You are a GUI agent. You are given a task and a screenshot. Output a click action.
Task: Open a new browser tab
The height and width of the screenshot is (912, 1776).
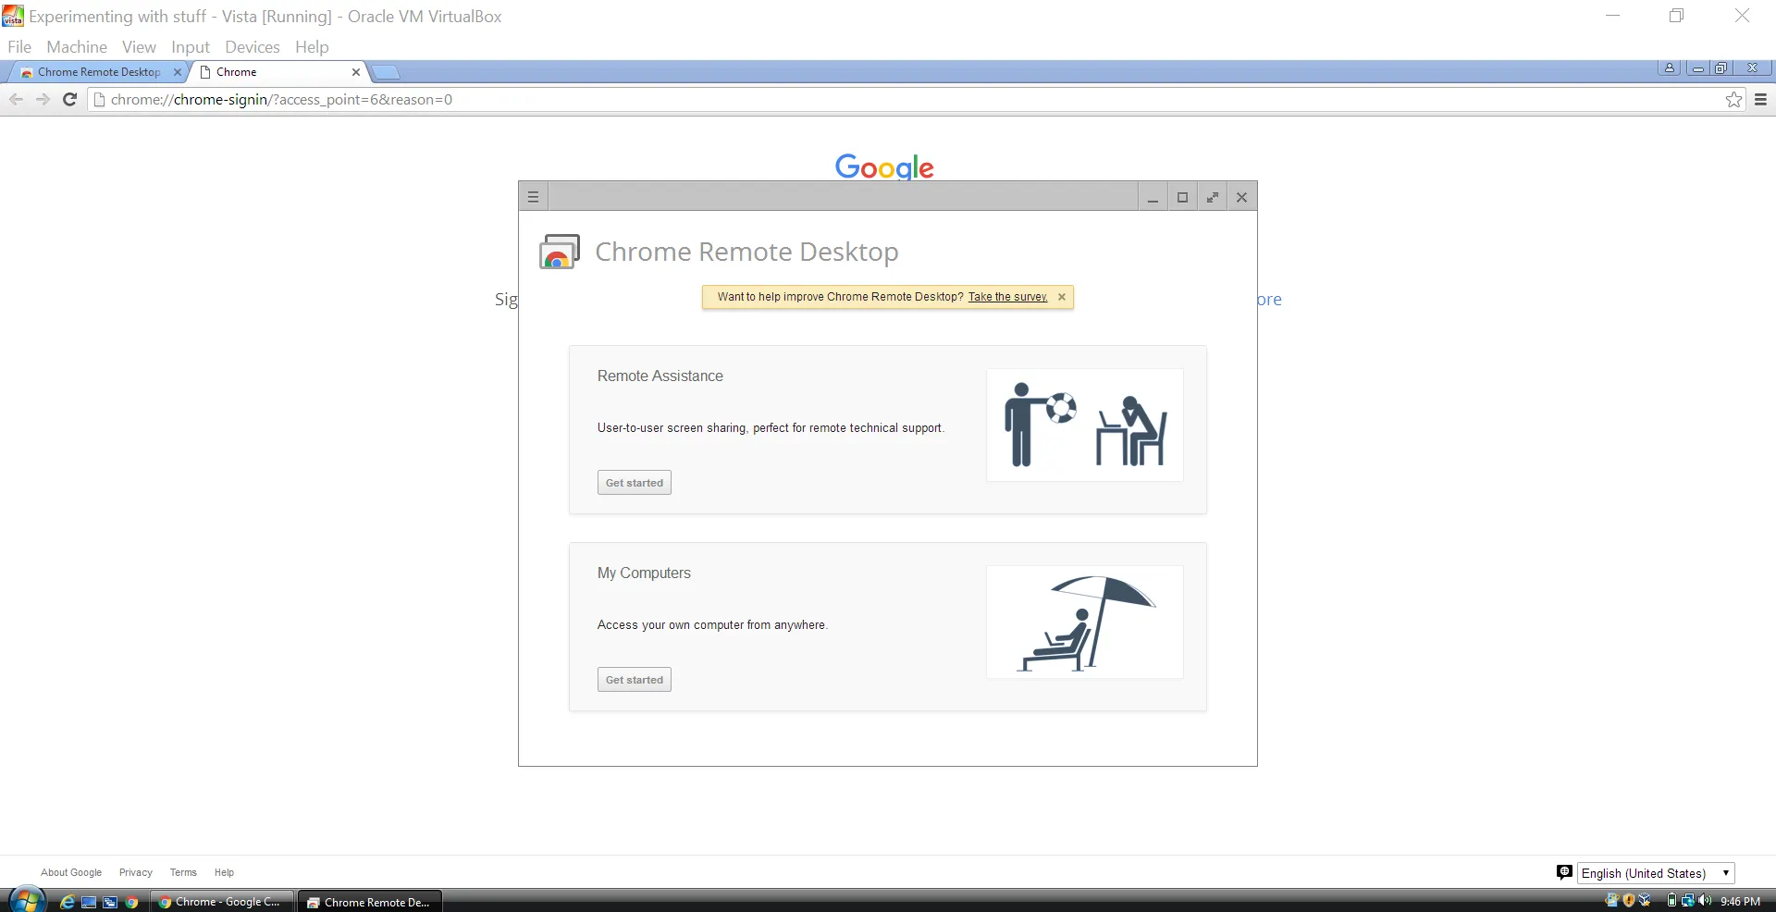(x=386, y=72)
